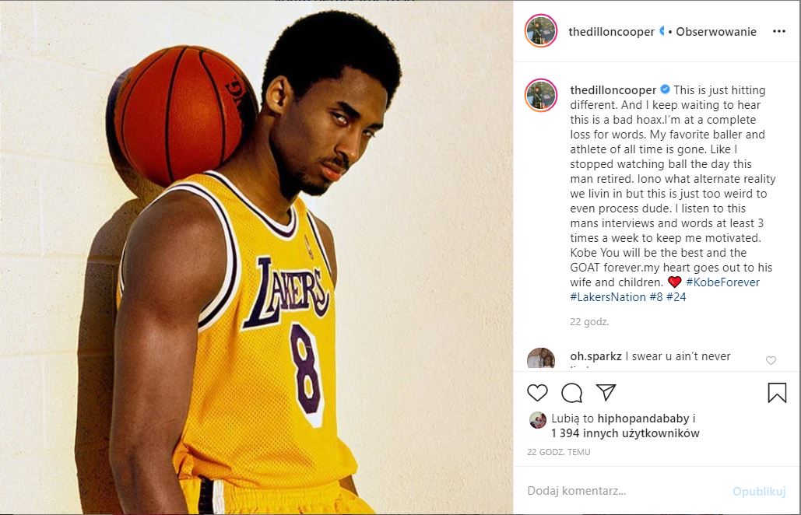This screenshot has height=515, width=801.
Task: Toggle the Obserwowanie following button
Action: pyautogui.click(x=716, y=32)
